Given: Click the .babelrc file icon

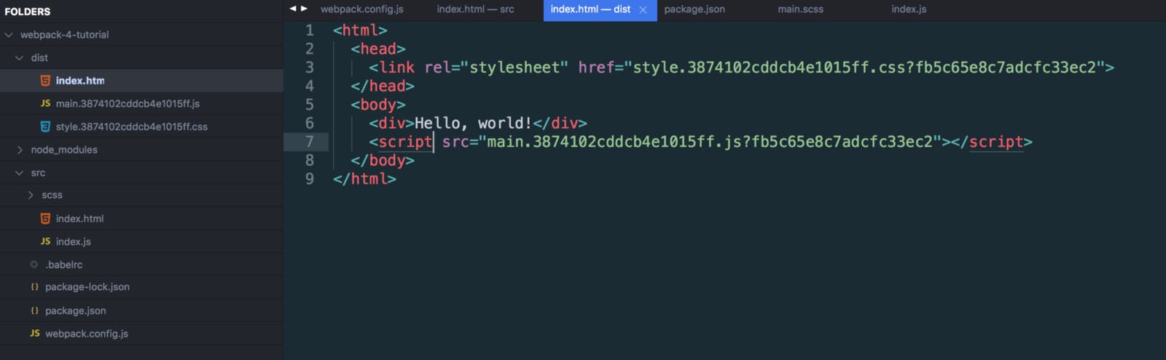Looking at the screenshot, I should [x=34, y=265].
